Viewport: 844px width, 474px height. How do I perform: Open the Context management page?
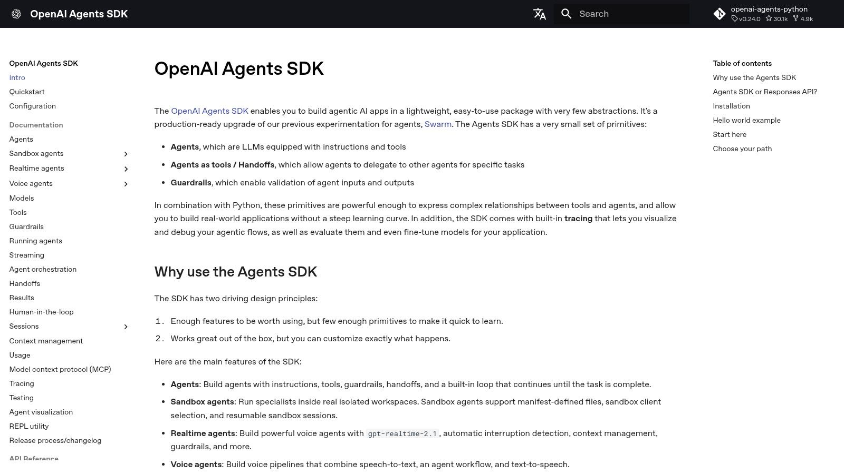[x=46, y=341]
